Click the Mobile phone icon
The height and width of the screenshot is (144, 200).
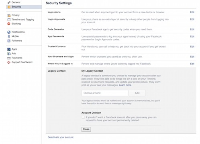(9, 36)
